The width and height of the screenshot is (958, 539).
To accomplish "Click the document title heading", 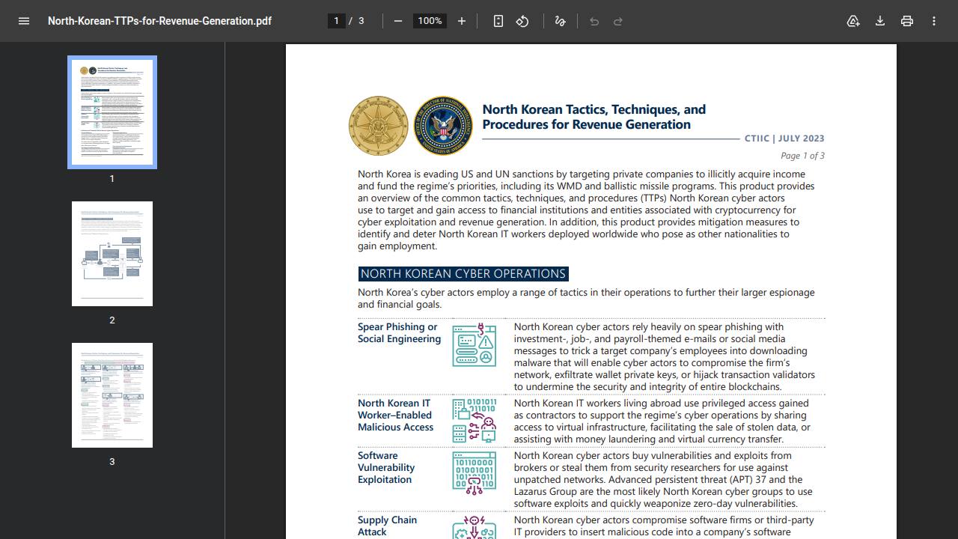I will pos(594,117).
